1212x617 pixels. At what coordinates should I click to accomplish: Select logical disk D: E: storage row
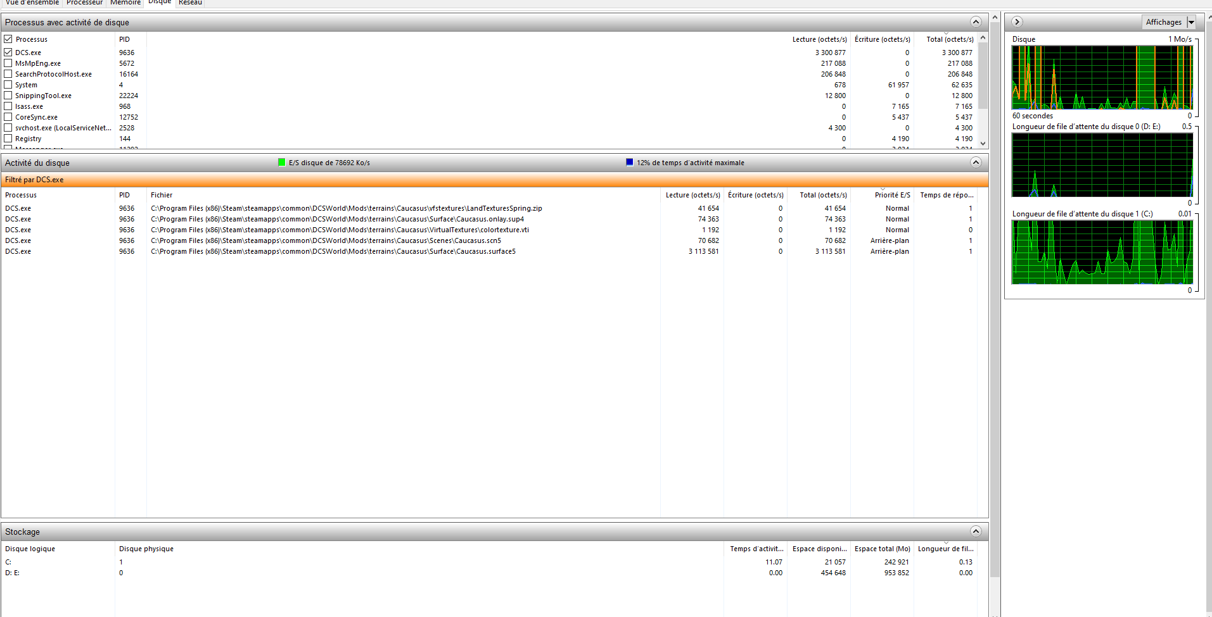[489, 573]
